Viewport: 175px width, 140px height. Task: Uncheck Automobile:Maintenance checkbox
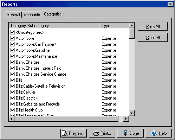tap(12, 56)
